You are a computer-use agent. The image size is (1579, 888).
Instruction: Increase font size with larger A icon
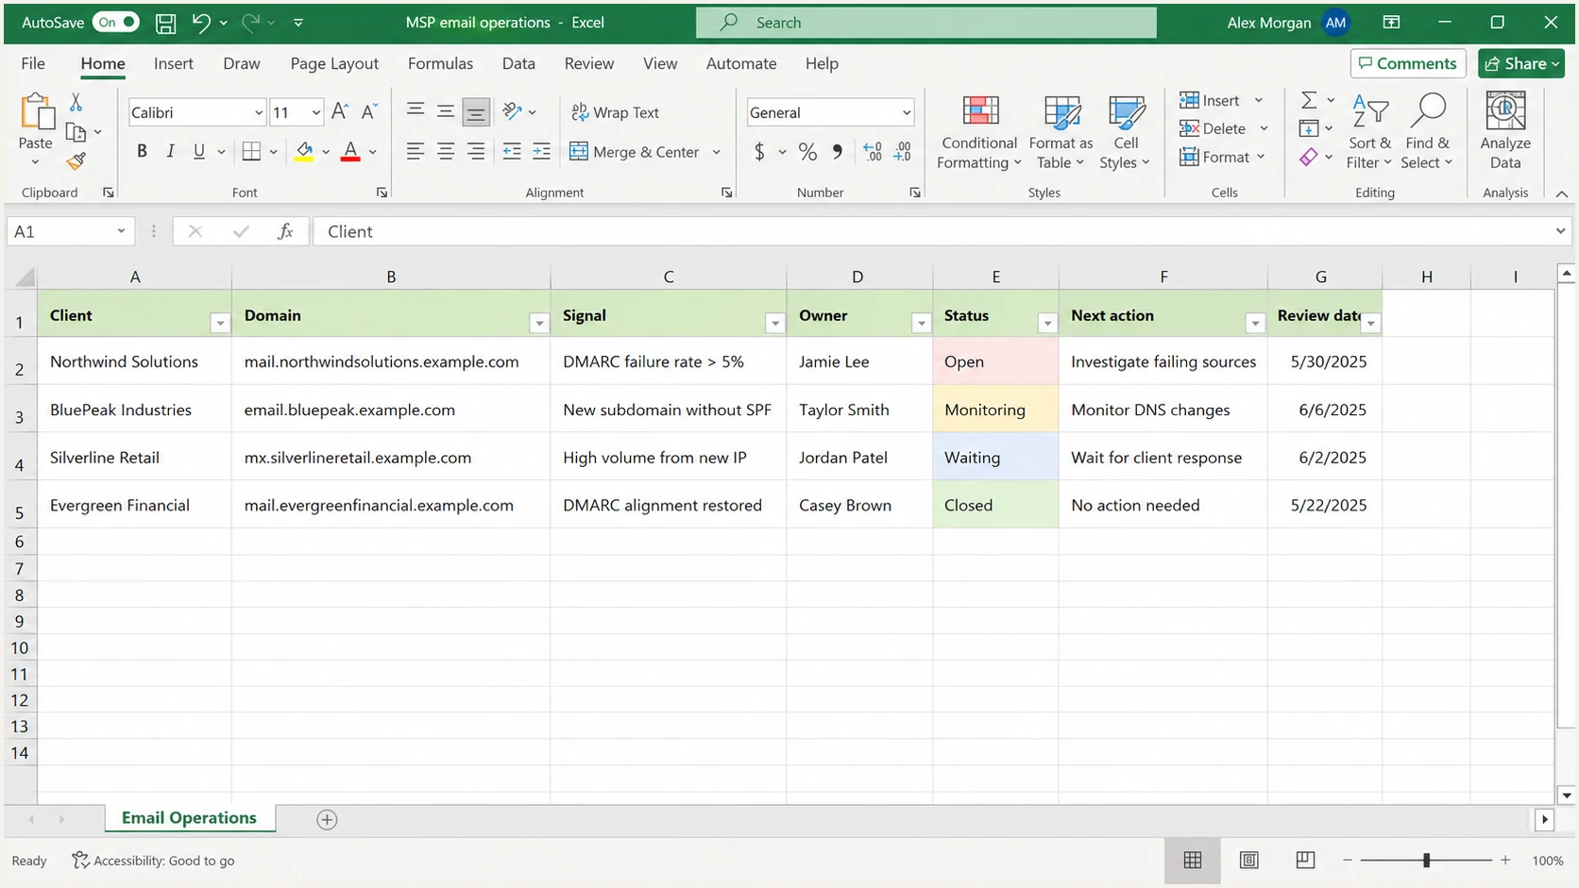coord(340,111)
